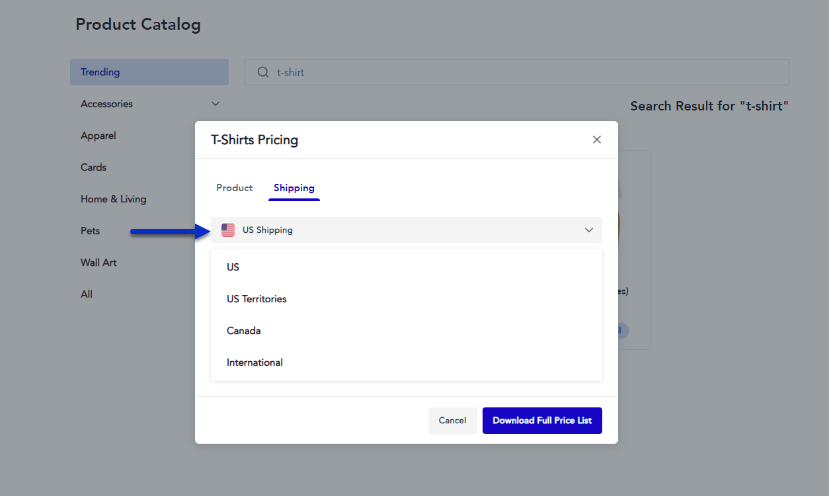Screen dimensions: 829x496
Task: Browse the Home & Living category
Action: [x=113, y=199]
